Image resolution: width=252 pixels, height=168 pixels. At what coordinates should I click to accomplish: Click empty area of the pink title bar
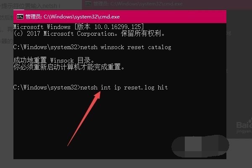tap(173, 16)
